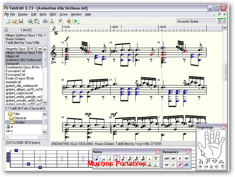Open the Score menu

pos(64,14)
